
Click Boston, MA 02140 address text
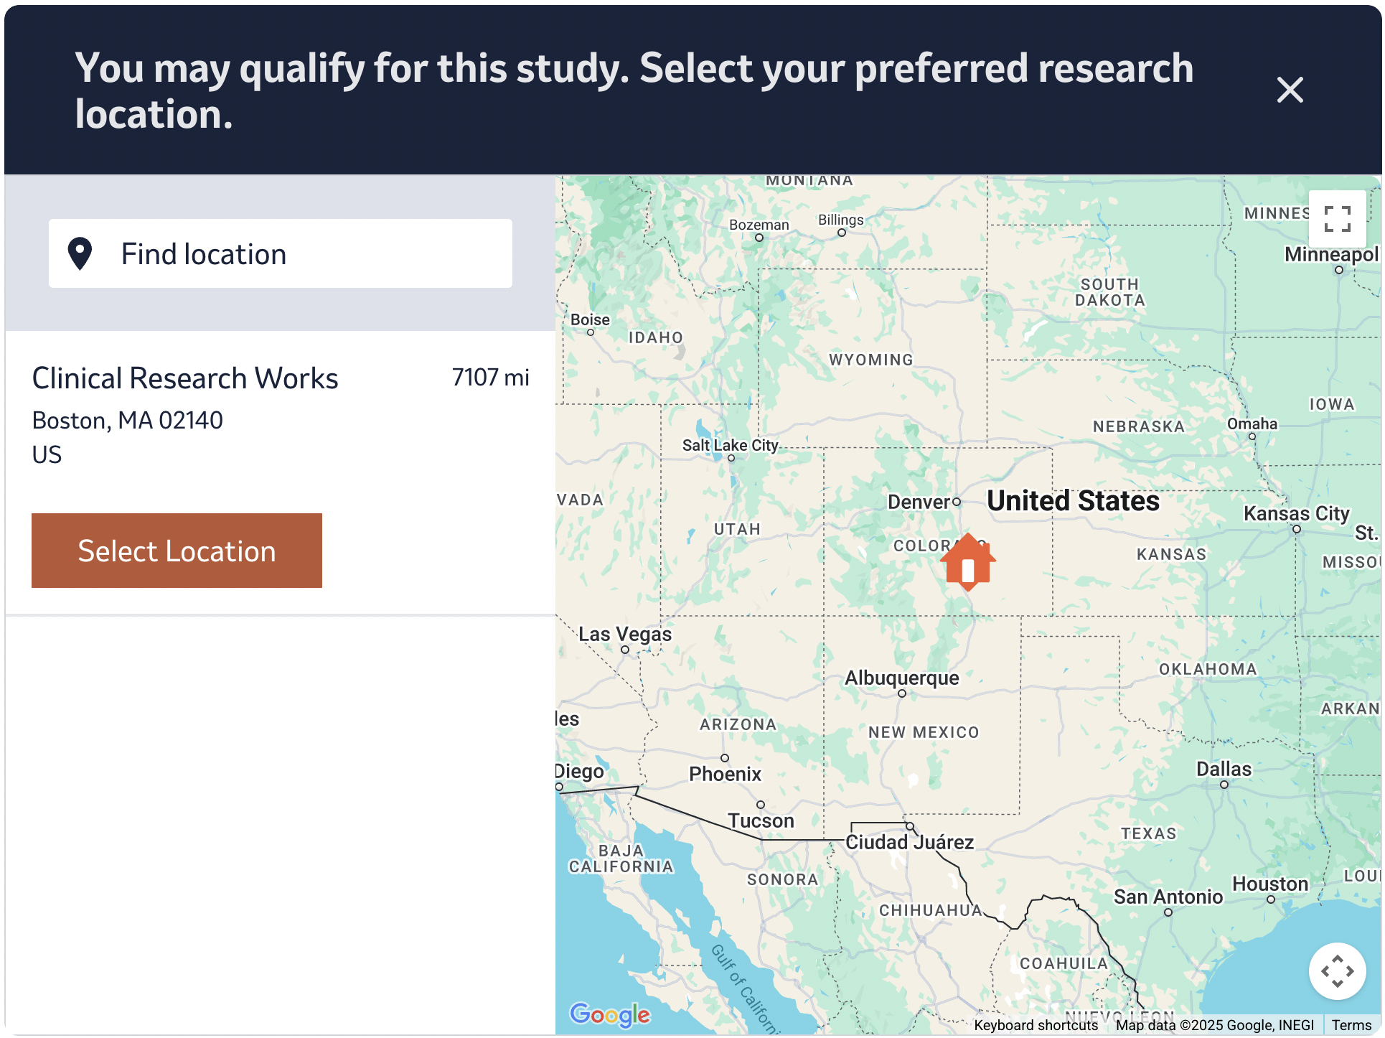click(128, 420)
